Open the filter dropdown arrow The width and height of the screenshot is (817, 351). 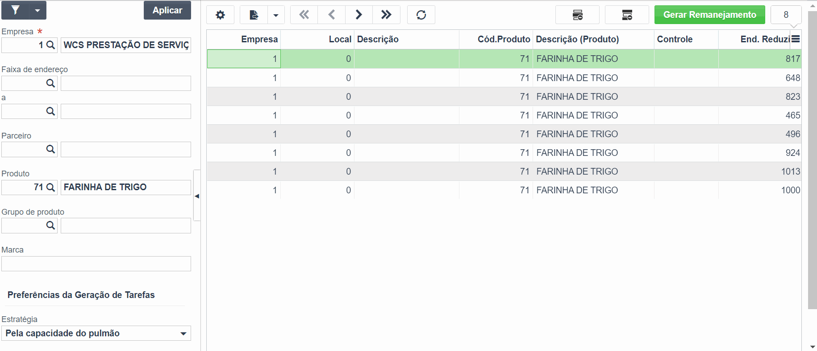point(38,10)
